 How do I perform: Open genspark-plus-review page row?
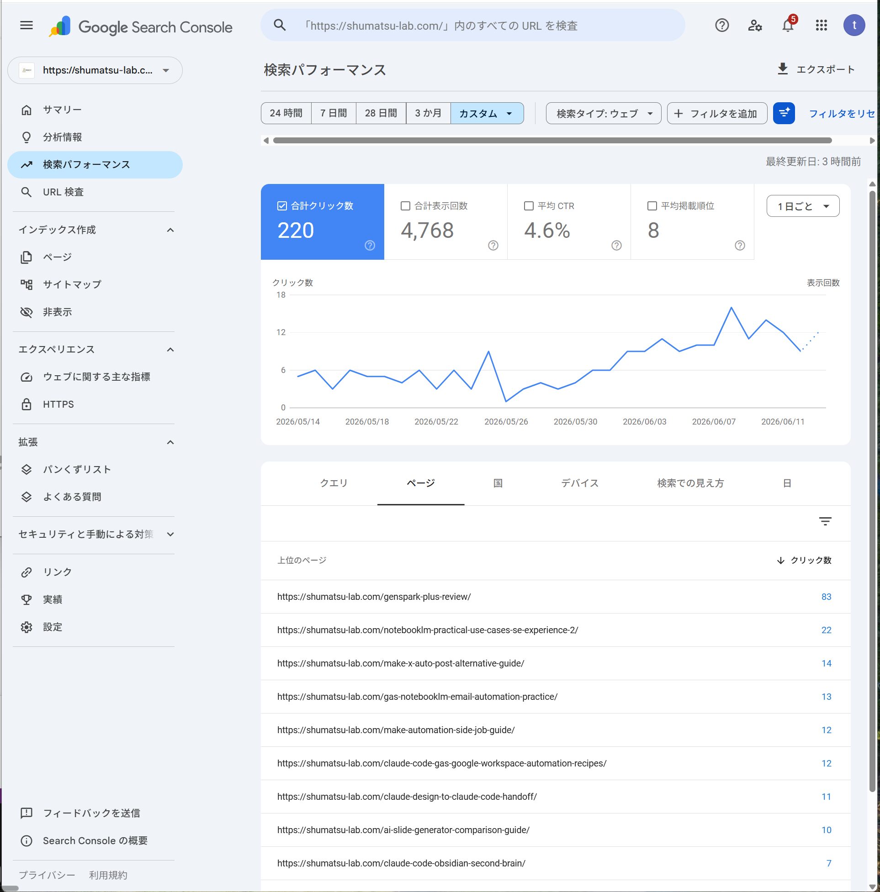[556, 597]
